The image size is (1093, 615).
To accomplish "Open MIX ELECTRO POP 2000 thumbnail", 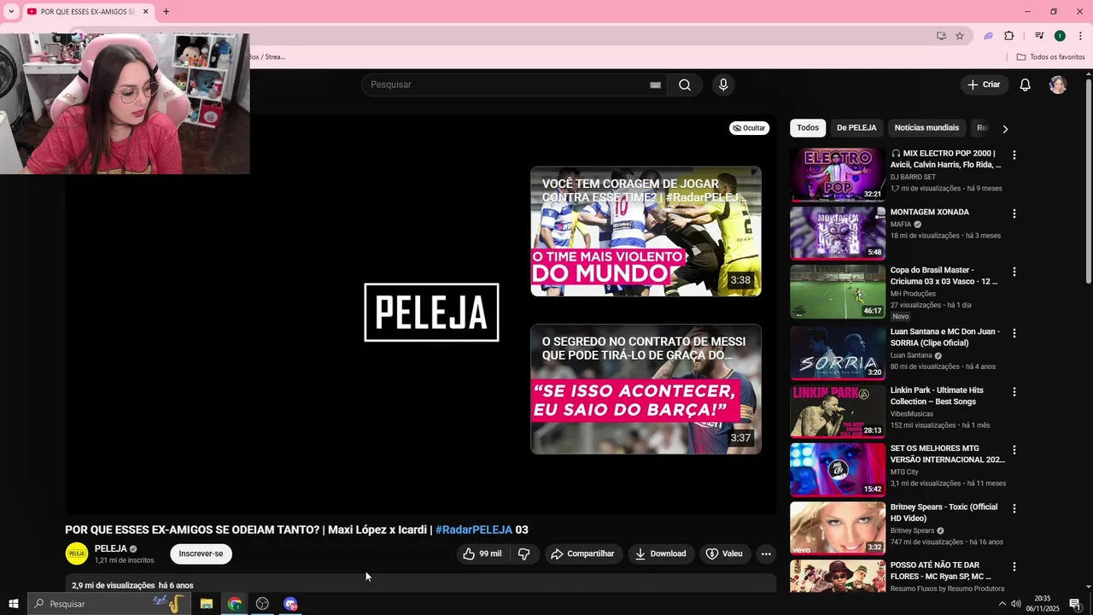I will (837, 175).
